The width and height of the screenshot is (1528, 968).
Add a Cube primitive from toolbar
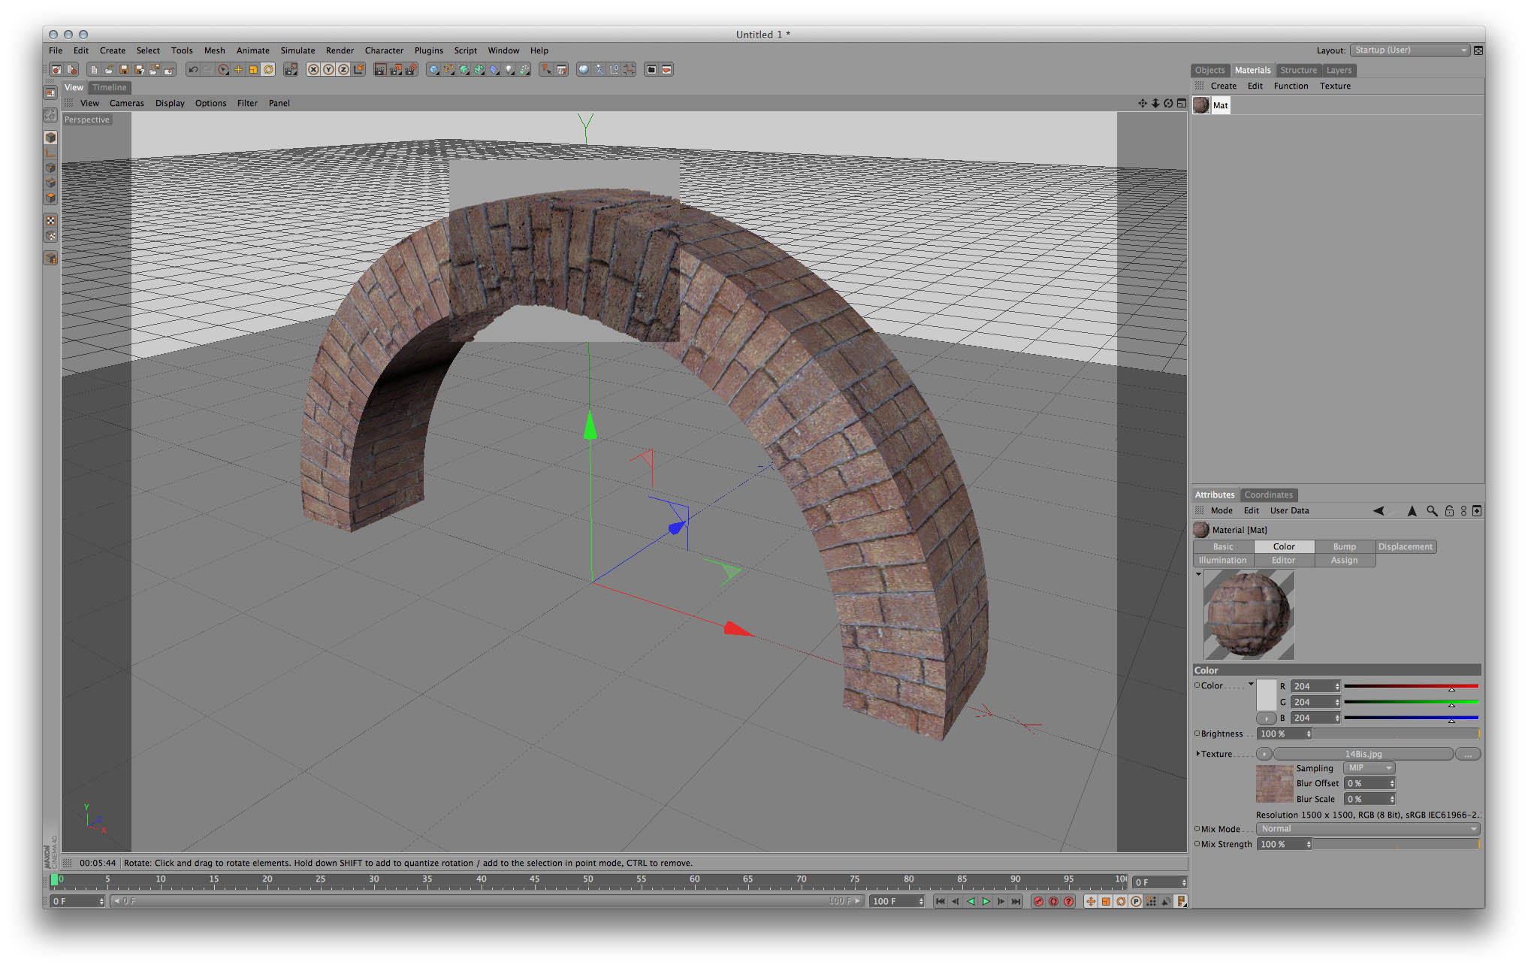tap(433, 70)
